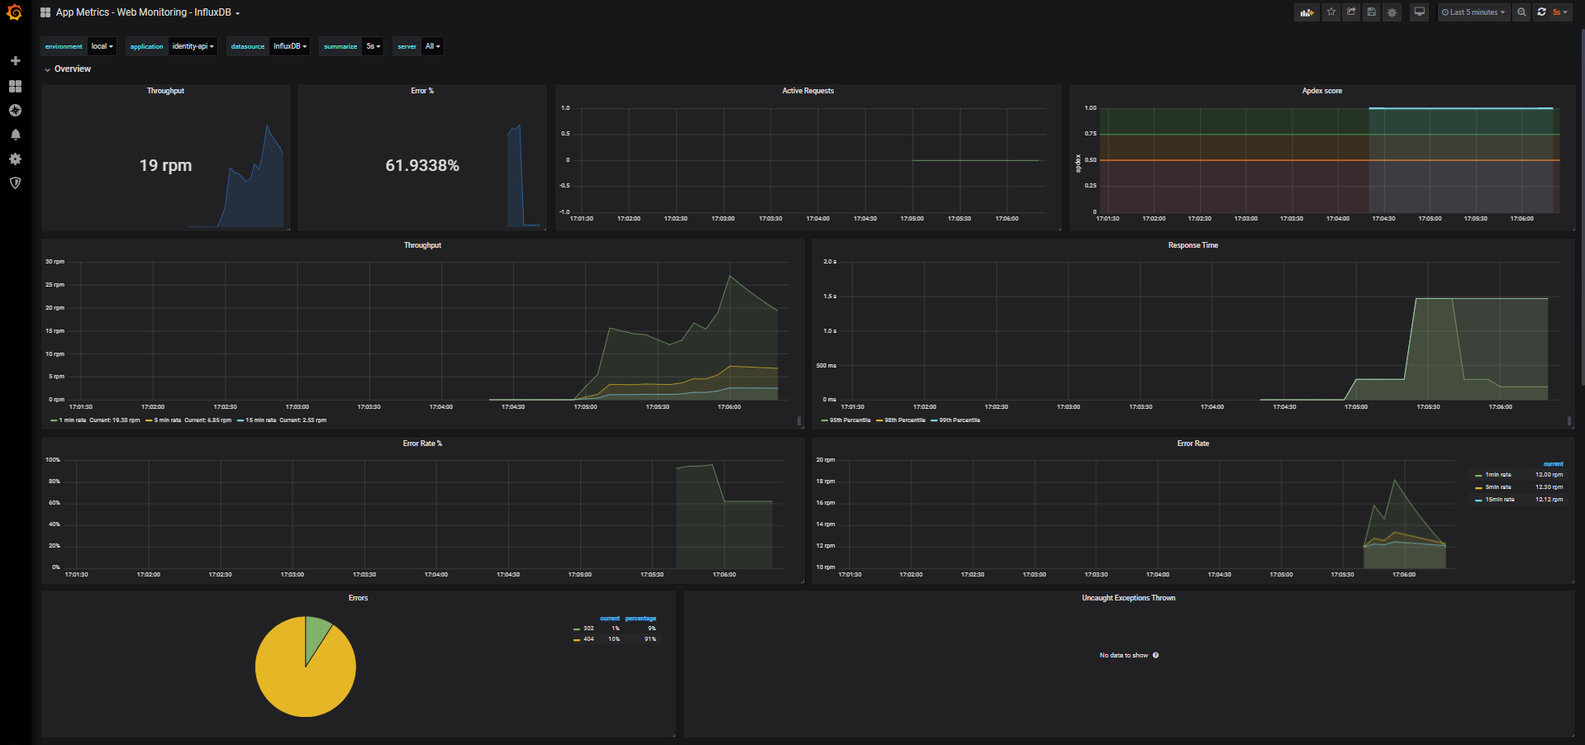Click help icon next to No data to show
1585x745 pixels.
tap(1155, 656)
